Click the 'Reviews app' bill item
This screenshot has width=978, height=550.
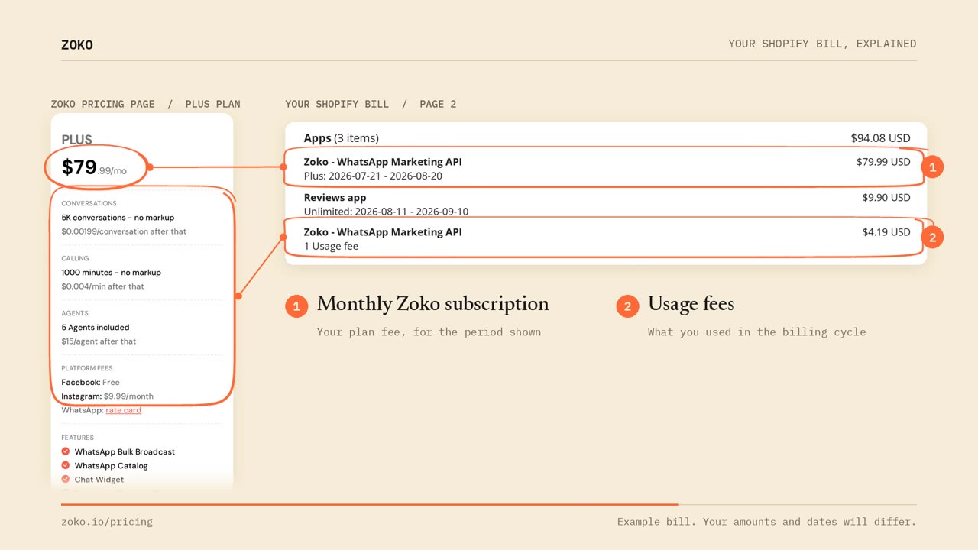pos(335,198)
